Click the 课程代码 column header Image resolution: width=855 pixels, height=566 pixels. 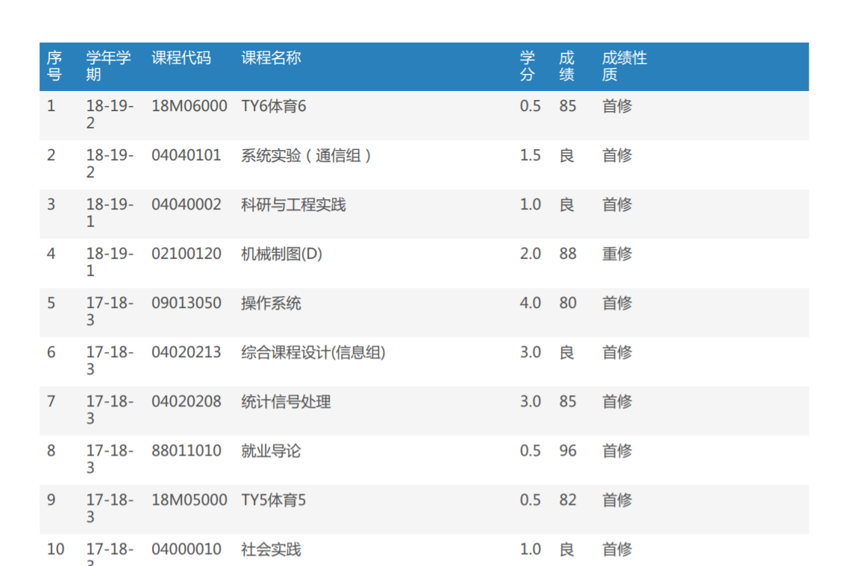click(181, 58)
